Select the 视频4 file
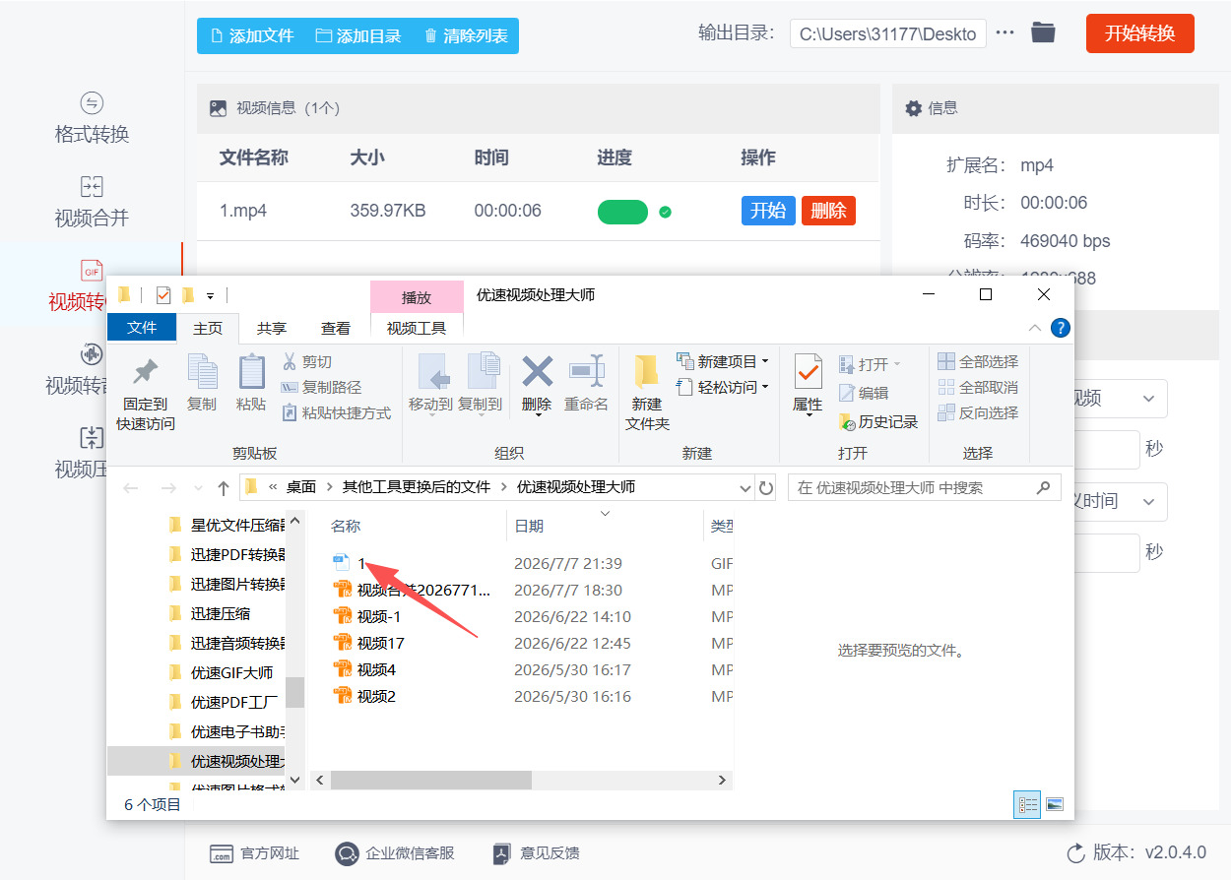This screenshot has width=1231, height=880. [x=376, y=670]
